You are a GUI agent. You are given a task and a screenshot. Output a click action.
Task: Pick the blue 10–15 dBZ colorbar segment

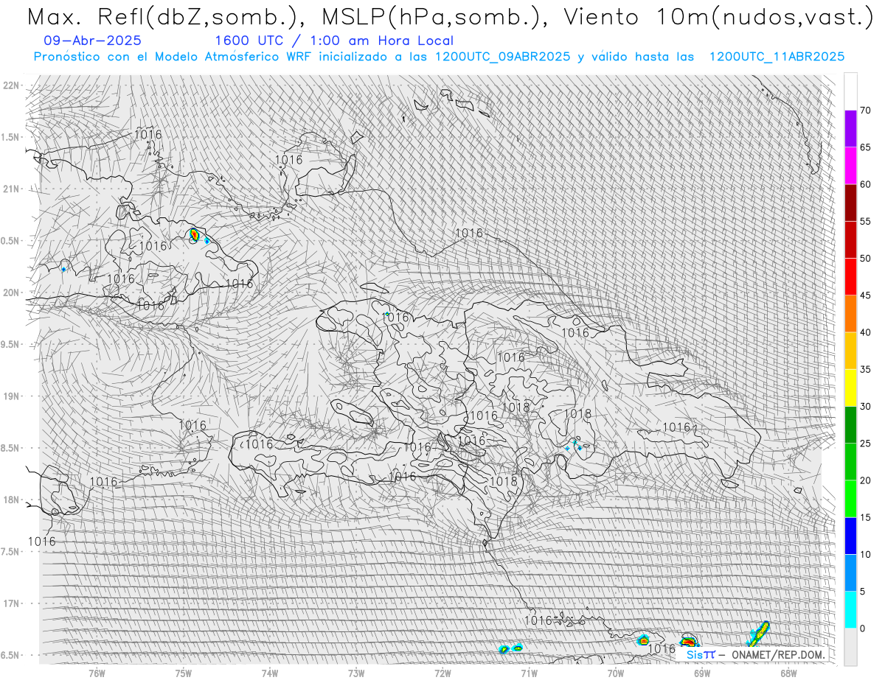click(850, 536)
